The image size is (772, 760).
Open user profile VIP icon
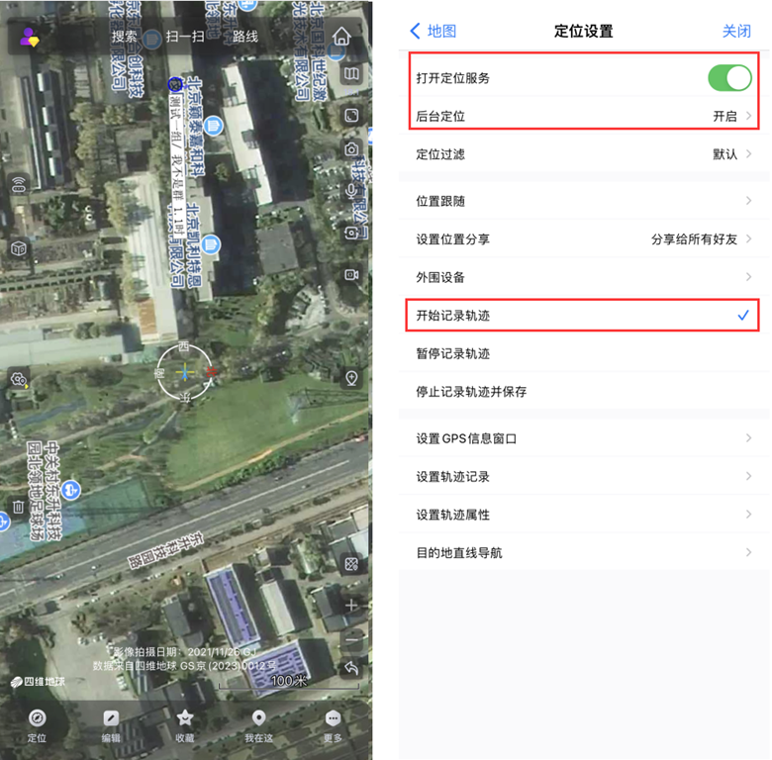click(x=30, y=38)
